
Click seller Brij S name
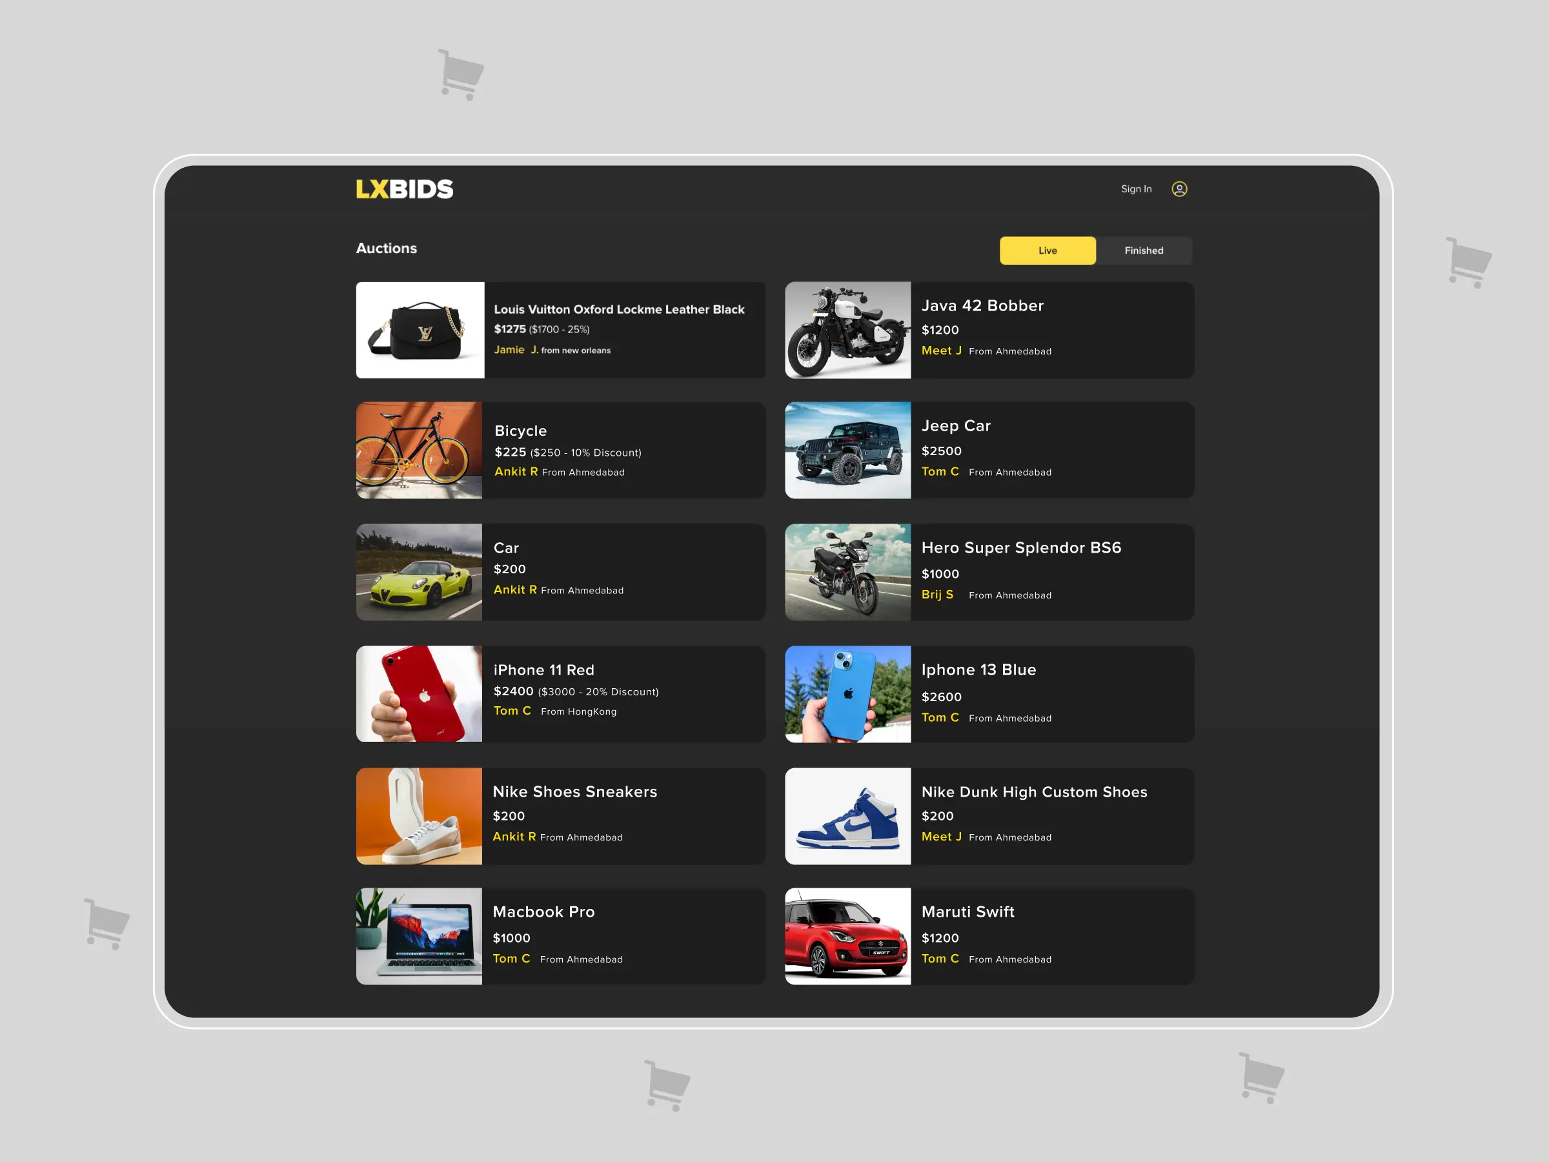click(937, 594)
